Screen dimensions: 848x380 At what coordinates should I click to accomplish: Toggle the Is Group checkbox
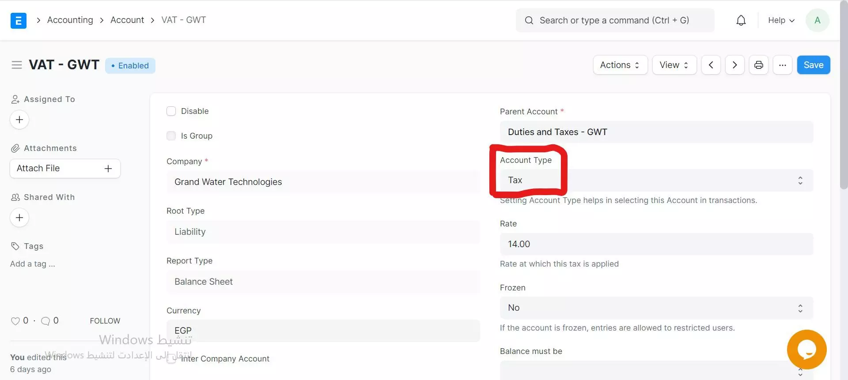(x=171, y=136)
